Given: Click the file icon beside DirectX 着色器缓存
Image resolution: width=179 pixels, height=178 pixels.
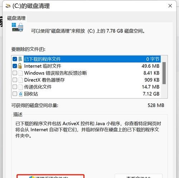Looking at the screenshot, I should pyautogui.click(x=20, y=80).
